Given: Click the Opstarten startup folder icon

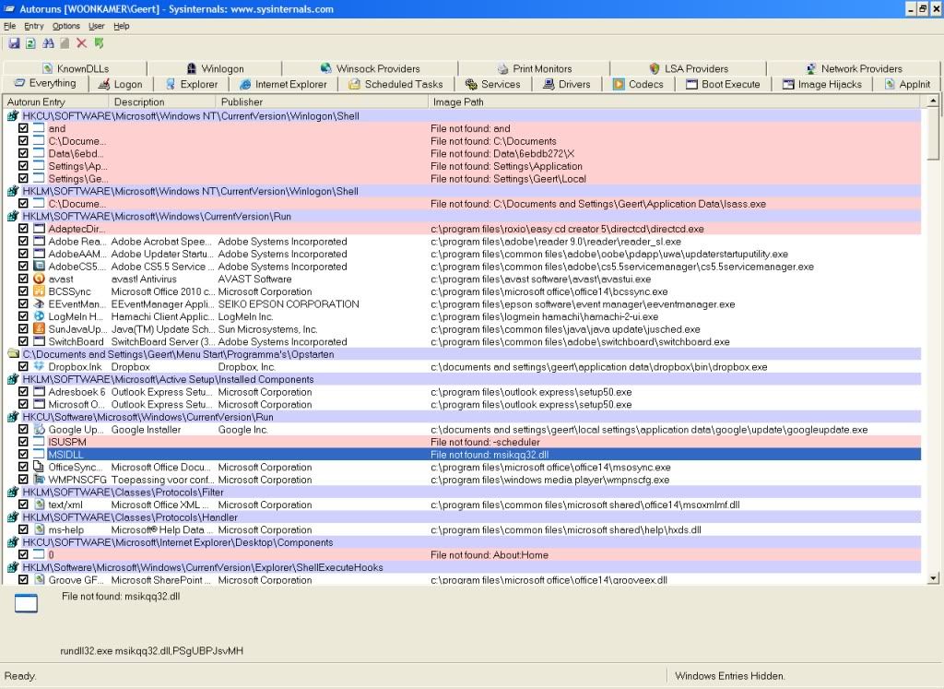Looking at the screenshot, I should coord(13,354).
